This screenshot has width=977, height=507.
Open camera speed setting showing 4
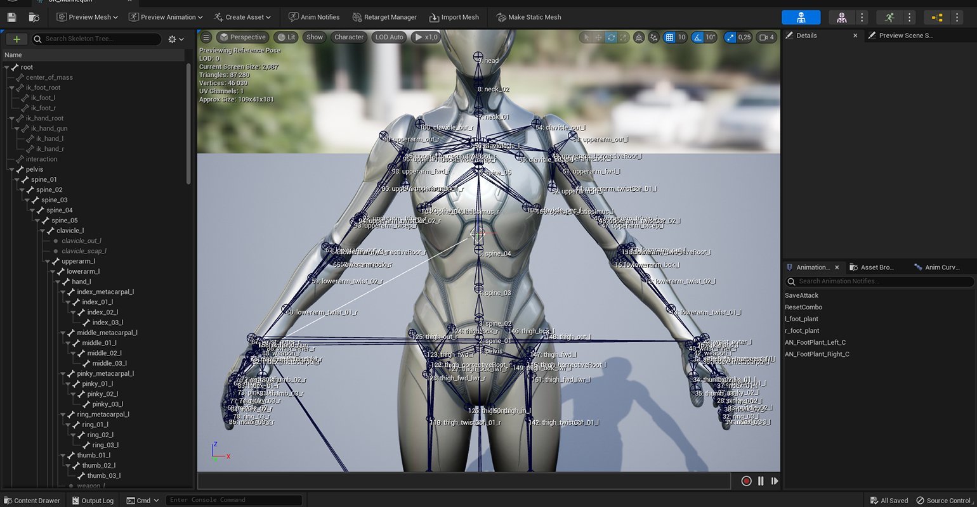tap(767, 37)
